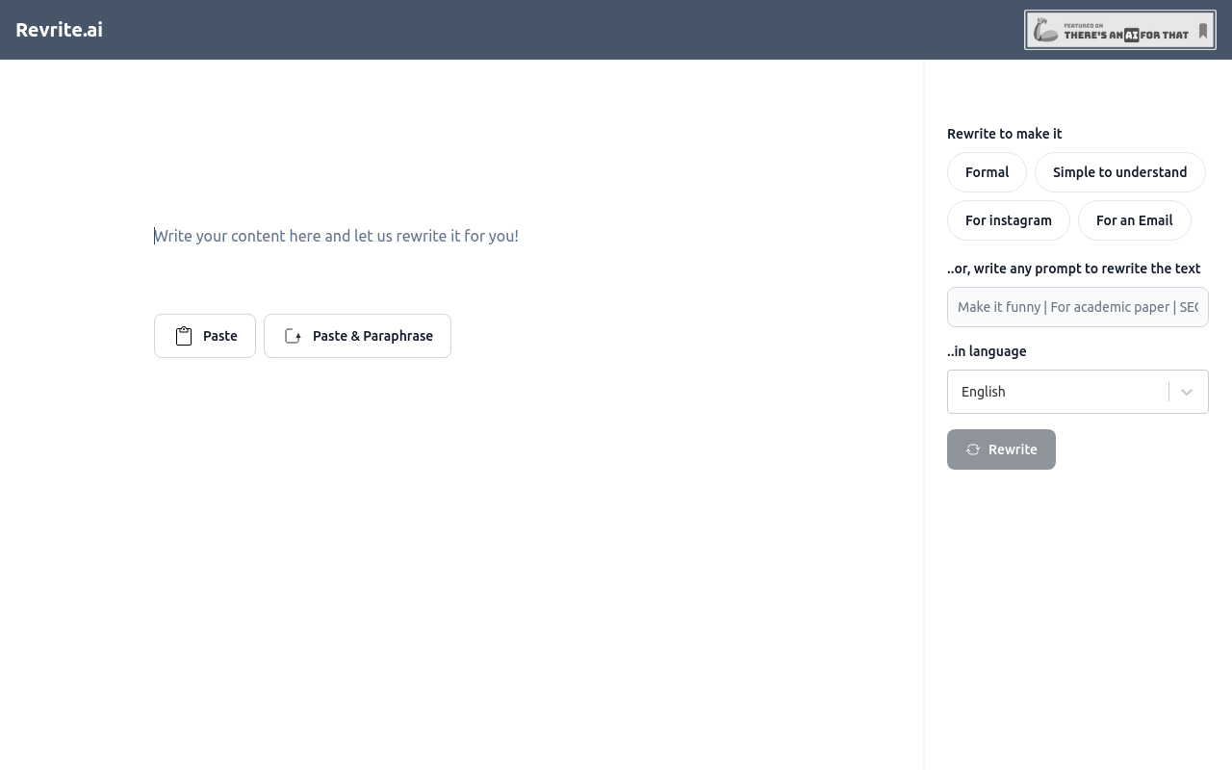Open the Revrite.ai home logo
The image size is (1232, 770).
coord(59,30)
